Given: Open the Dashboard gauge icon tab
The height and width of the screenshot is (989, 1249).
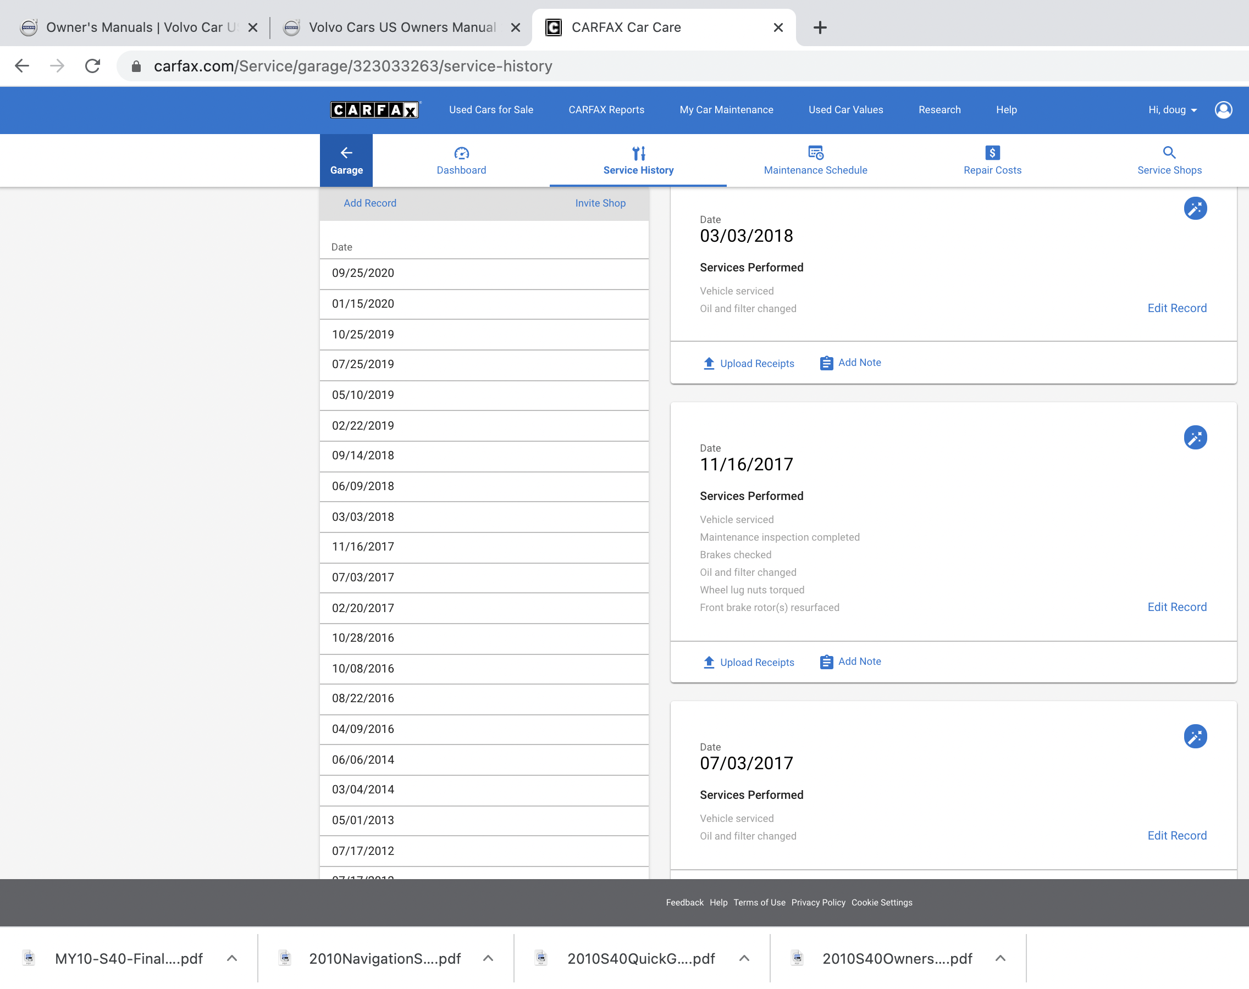Looking at the screenshot, I should pos(461,160).
